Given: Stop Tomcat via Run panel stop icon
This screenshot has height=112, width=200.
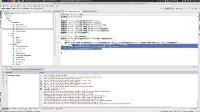Looking at the screenshot, I should 3,72.
